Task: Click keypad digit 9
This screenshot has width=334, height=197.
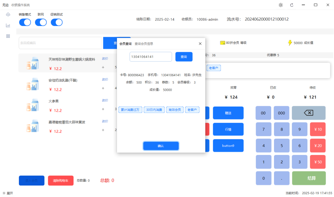Action: 299,129
